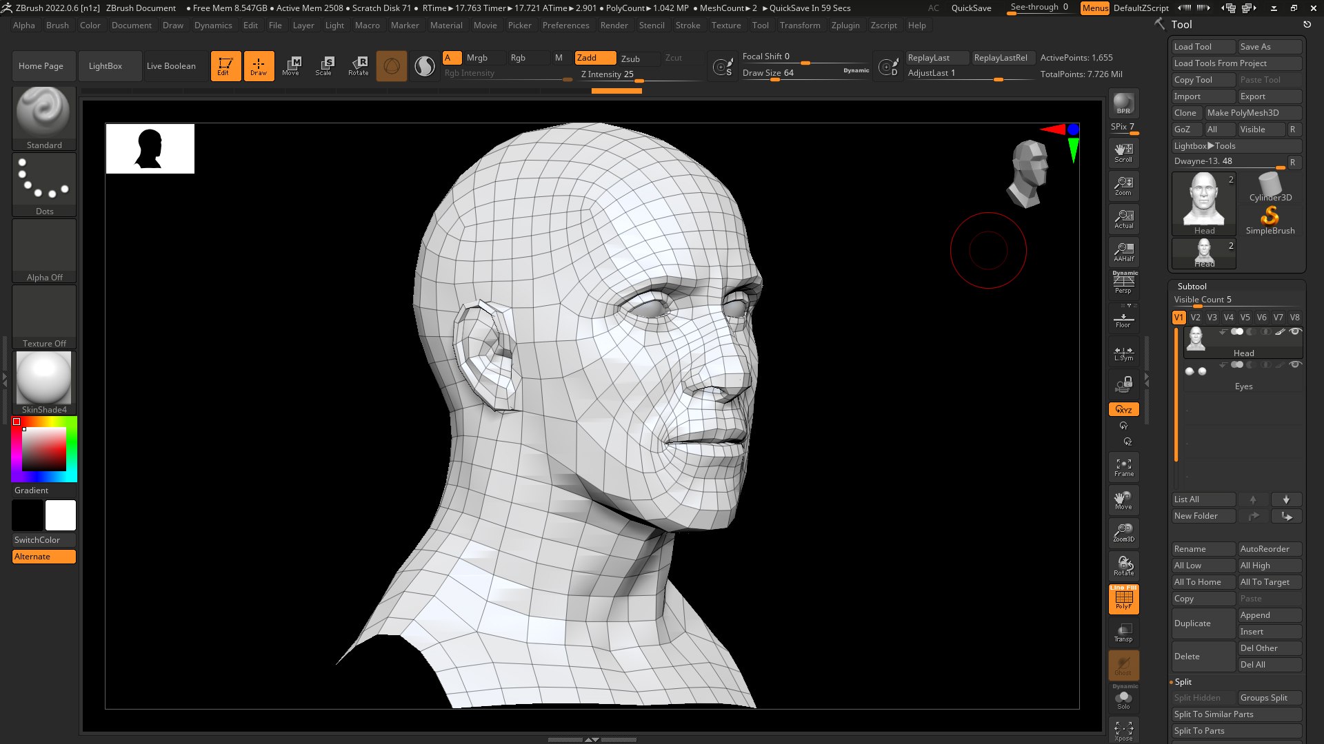1324x744 pixels.
Task: Toggle the Floor grid
Action: pos(1123,320)
